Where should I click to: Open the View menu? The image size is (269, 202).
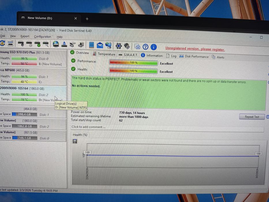pos(13,36)
